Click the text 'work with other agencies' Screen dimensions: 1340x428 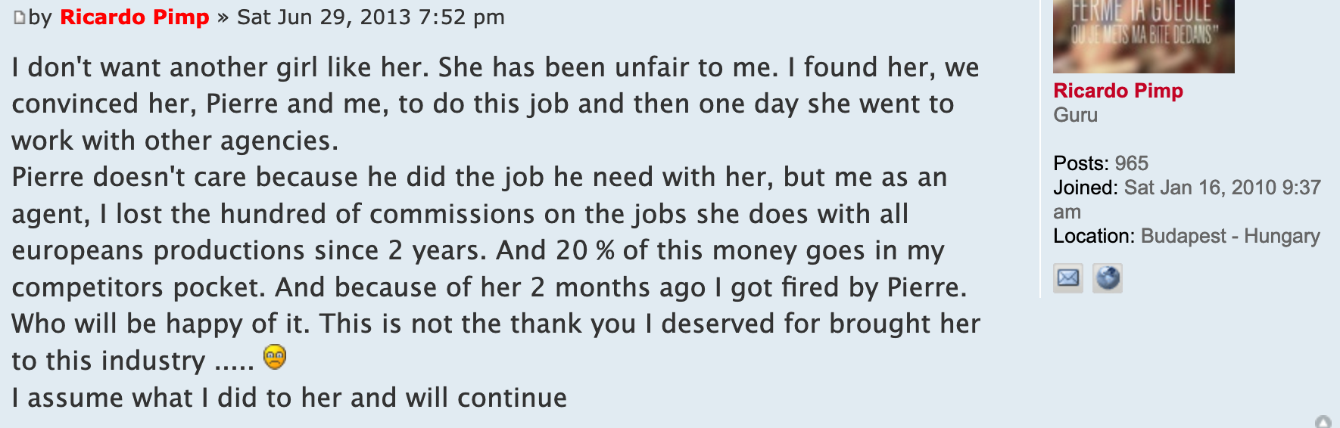(x=174, y=141)
